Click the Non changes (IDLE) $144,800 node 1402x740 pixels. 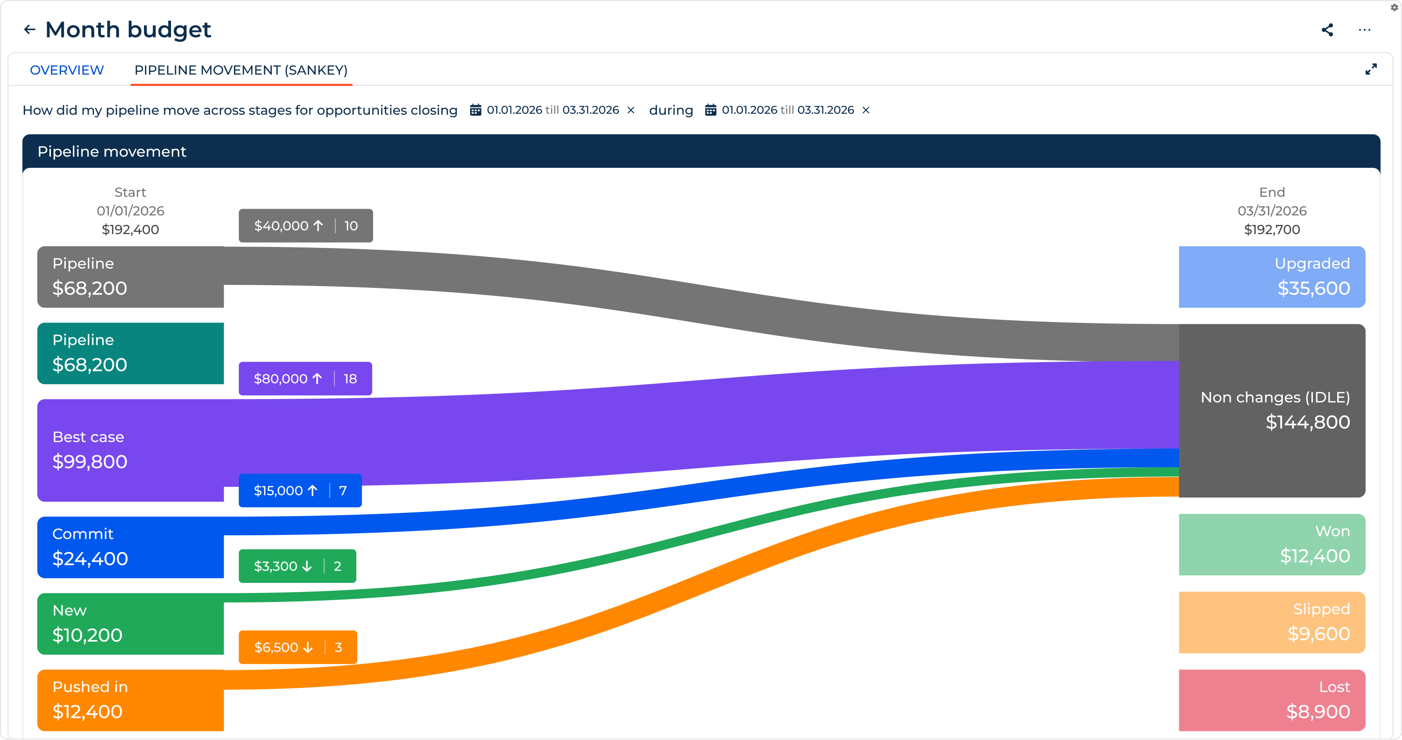coord(1272,411)
